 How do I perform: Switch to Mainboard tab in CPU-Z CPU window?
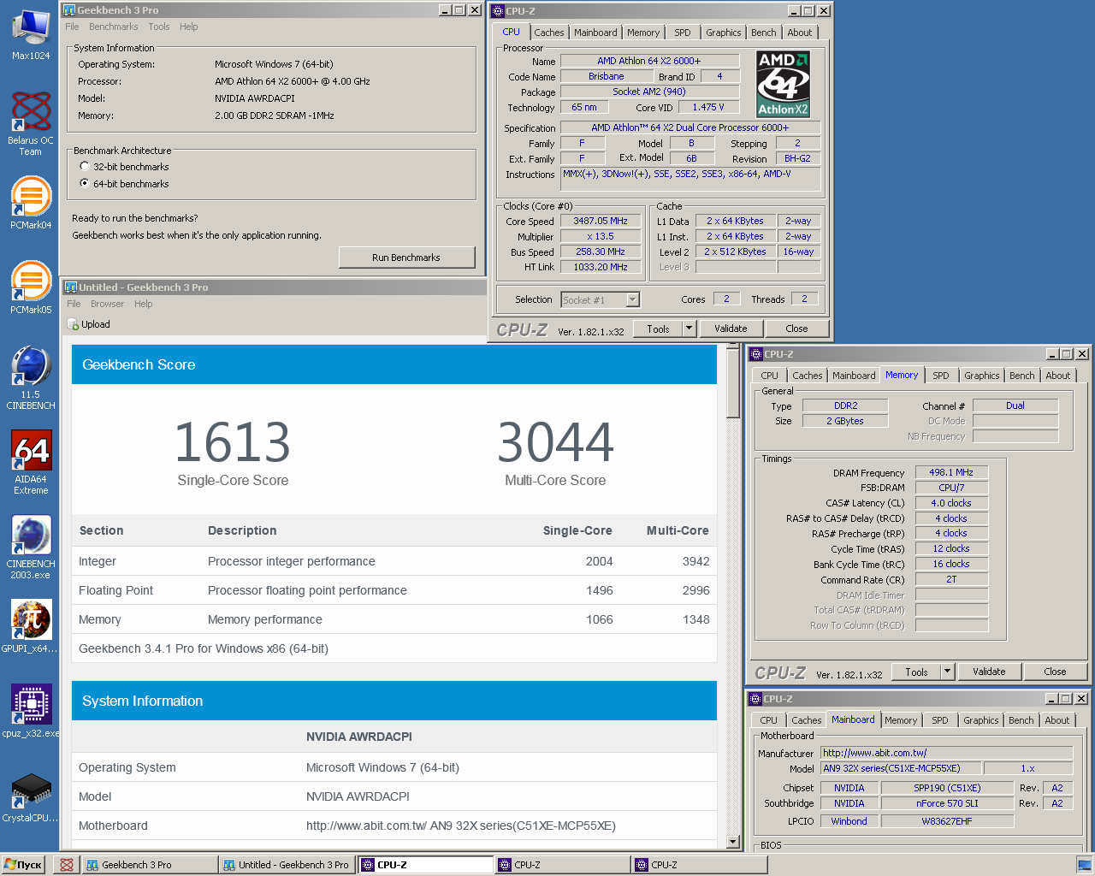[x=595, y=33]
